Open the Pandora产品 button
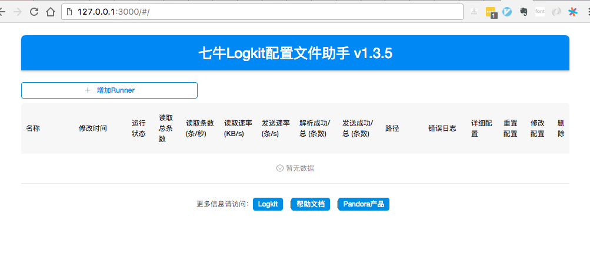 [x=364, y=204]
